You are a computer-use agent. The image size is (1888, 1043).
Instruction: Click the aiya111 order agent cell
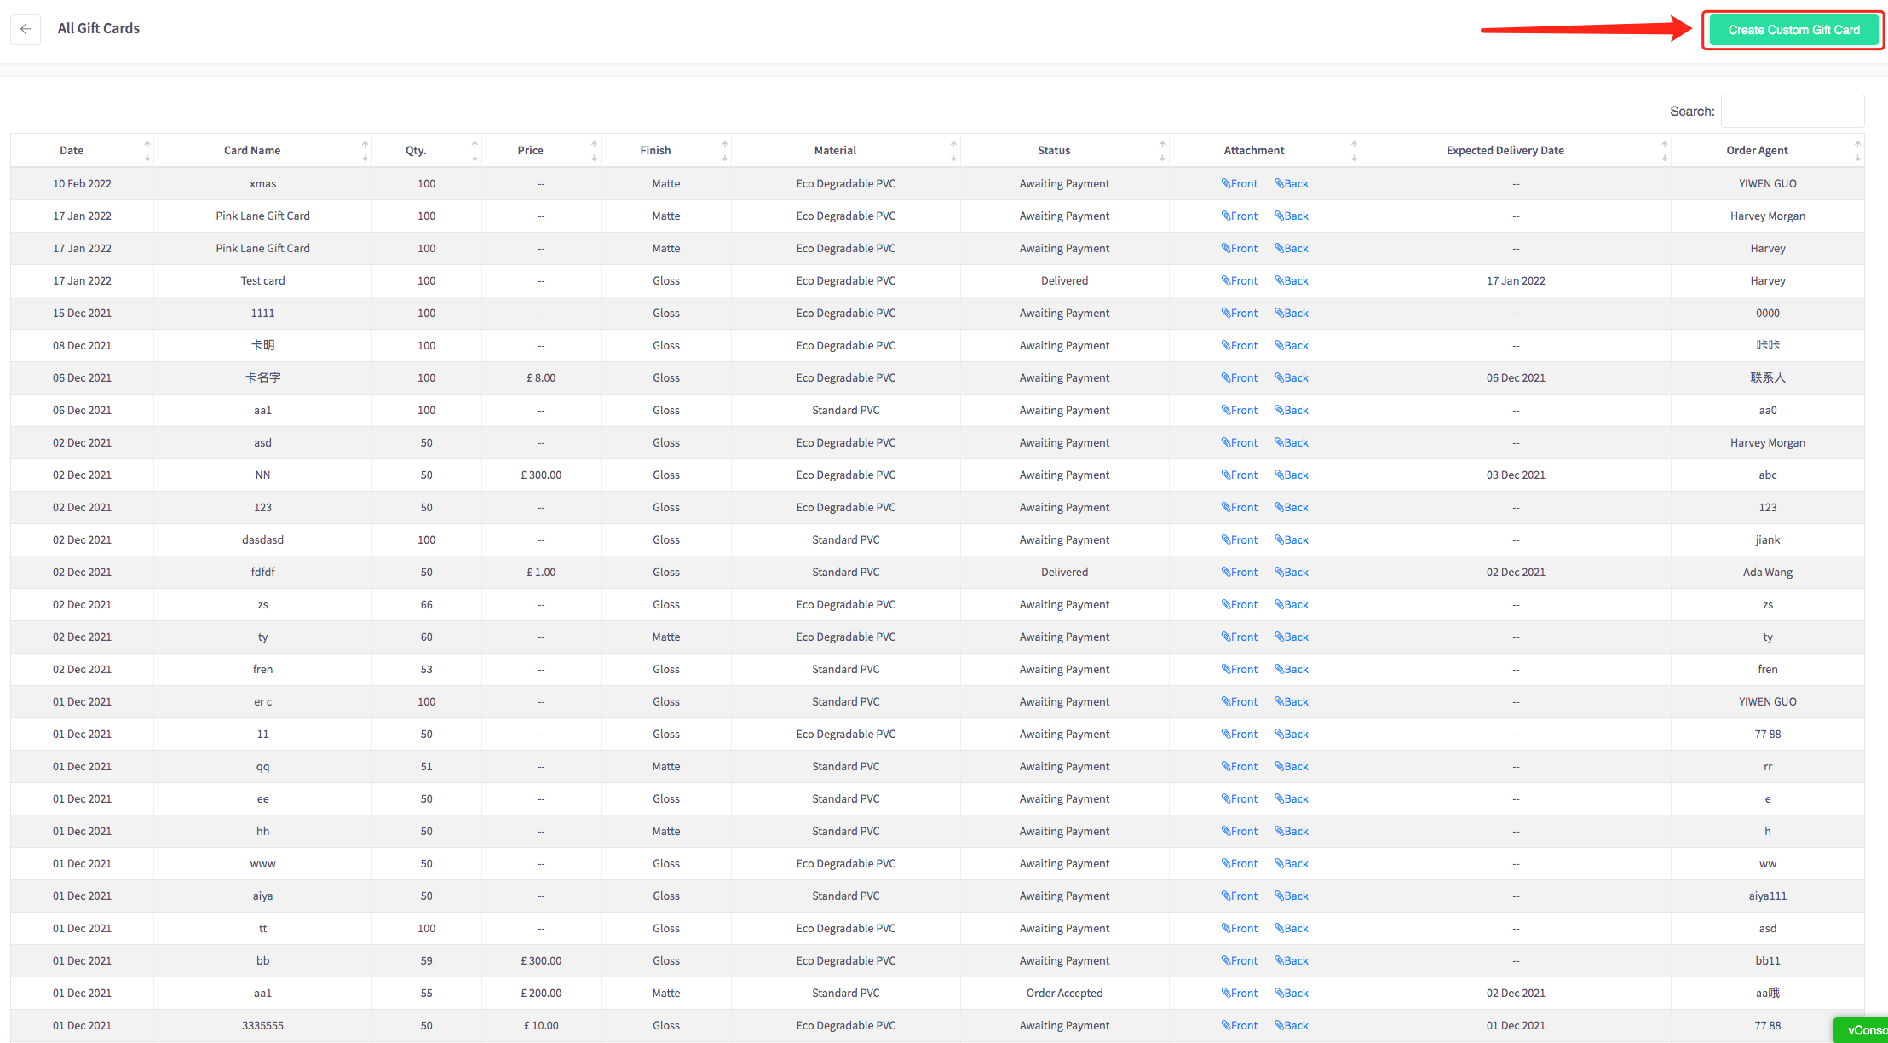[x=1768, y=896]
